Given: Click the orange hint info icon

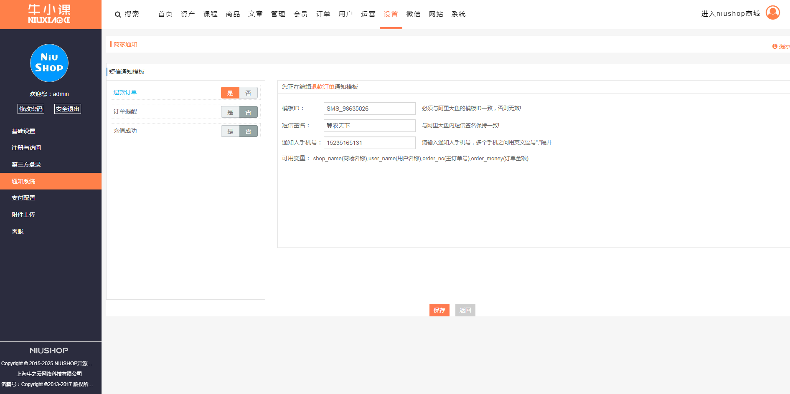Looking at the screenshot, I should (775, 46).
